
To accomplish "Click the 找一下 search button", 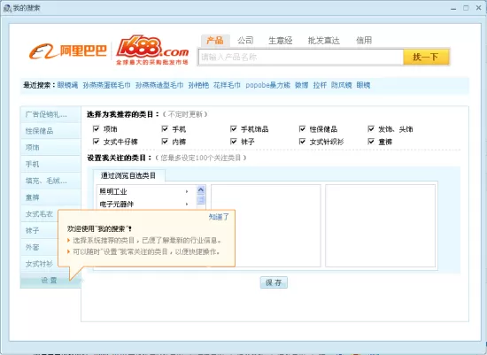I will (426, 57).
